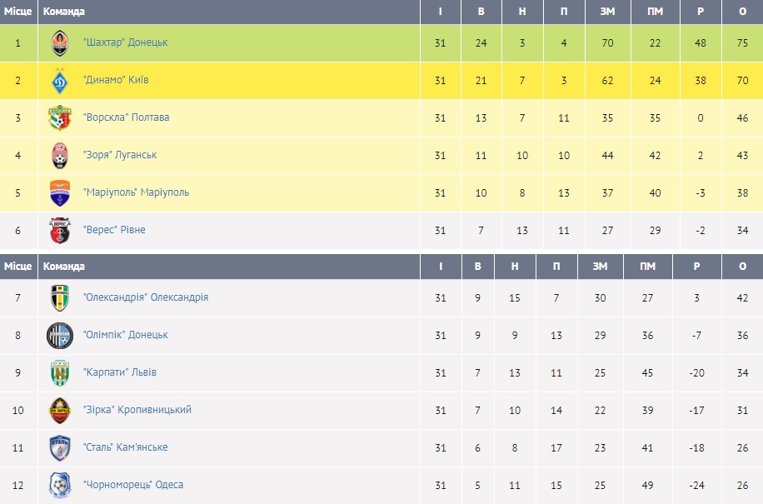This screenshot has height=504, width=763.
Task: Open the "Динамо" Київ team link
Action: [116, 80]
